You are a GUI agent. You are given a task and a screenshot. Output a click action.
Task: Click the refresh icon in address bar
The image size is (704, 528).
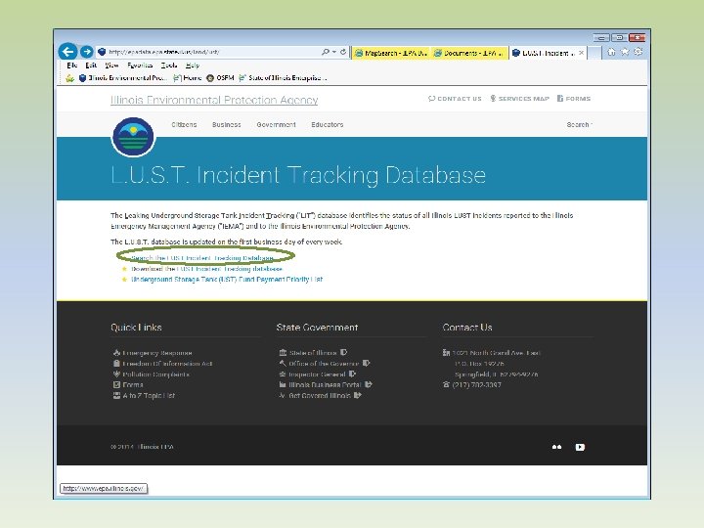click(x=343, y=52)
